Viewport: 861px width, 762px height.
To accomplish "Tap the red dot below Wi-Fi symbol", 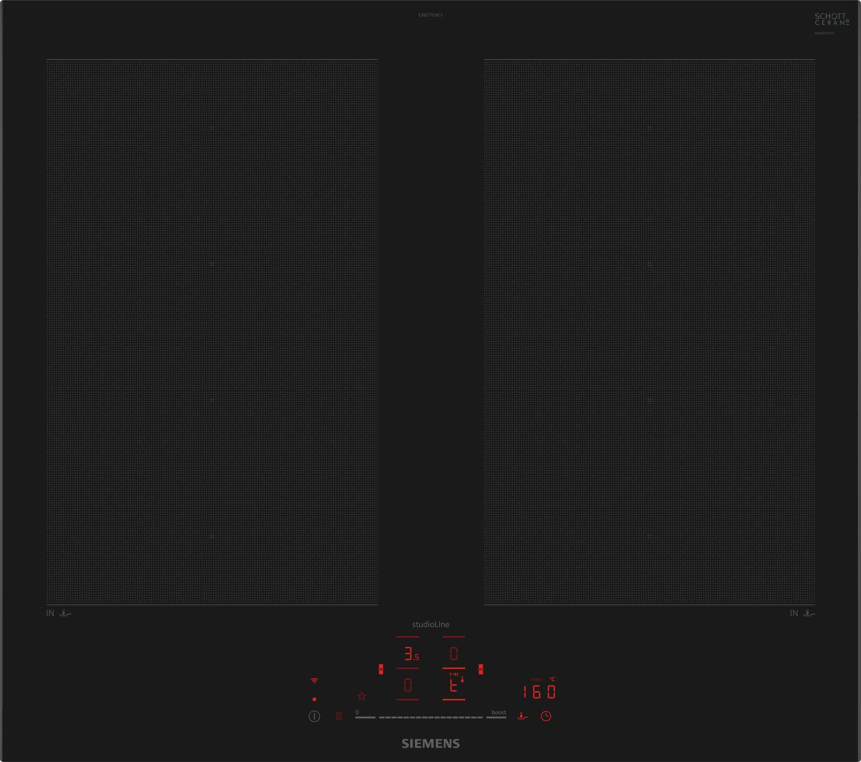I will (314, 699).
